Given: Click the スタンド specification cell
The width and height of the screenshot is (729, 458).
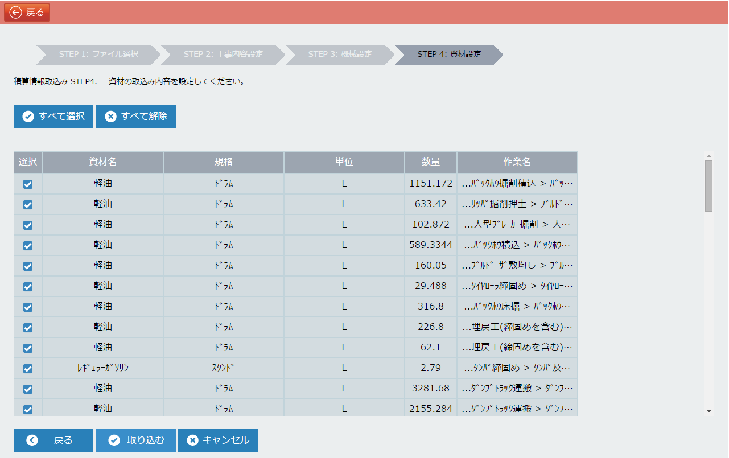Looking at the screenshot, I should tap(224, 368).
